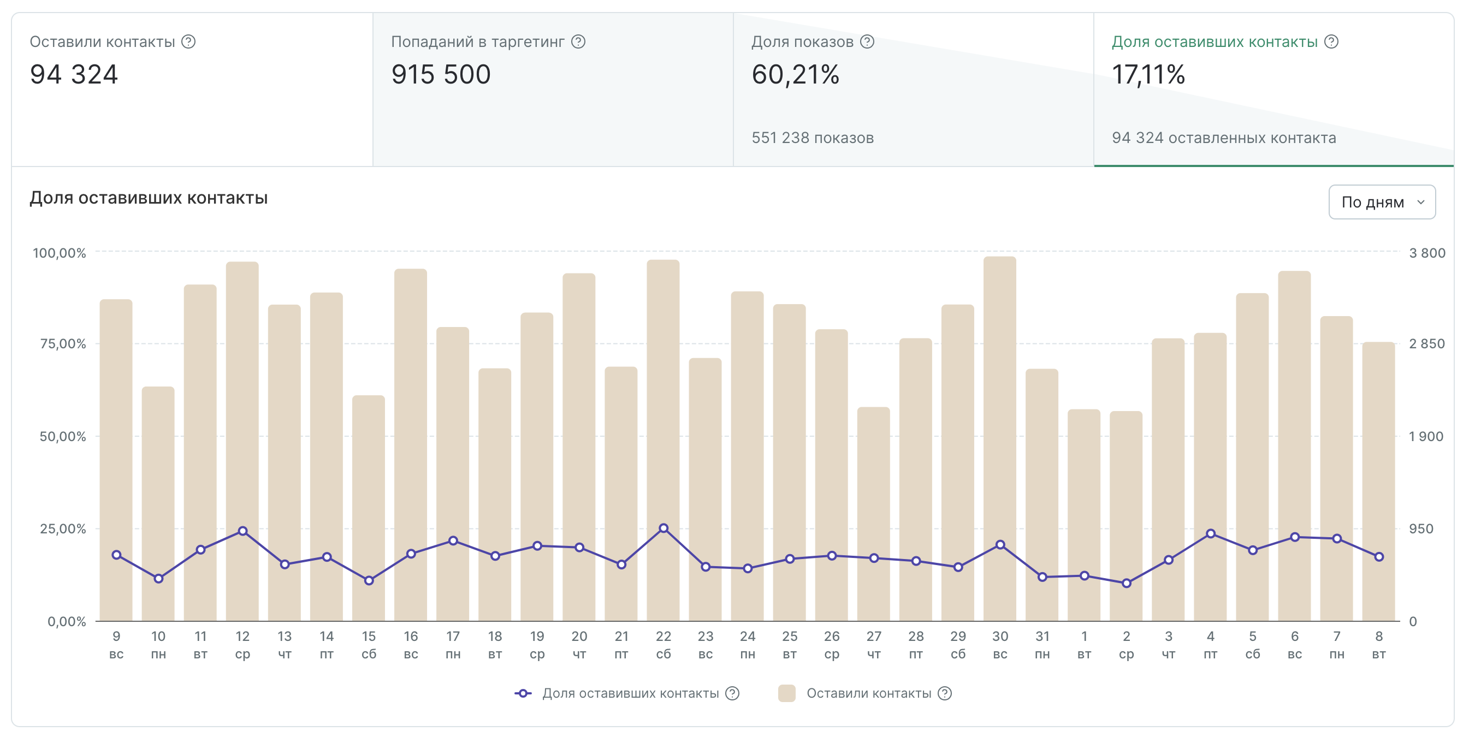
Task: Click the bar for 10 пн
Action: coord(158,504)
